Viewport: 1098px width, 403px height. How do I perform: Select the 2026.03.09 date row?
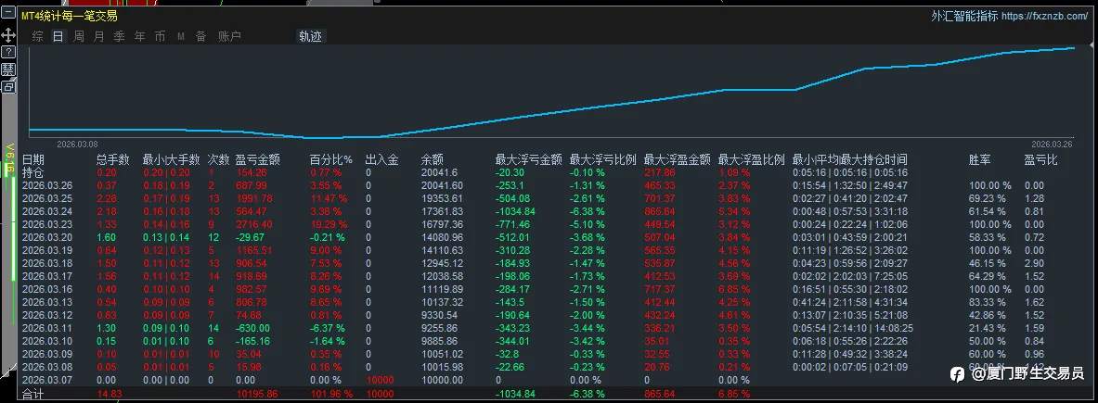click(x=47, y=354)
